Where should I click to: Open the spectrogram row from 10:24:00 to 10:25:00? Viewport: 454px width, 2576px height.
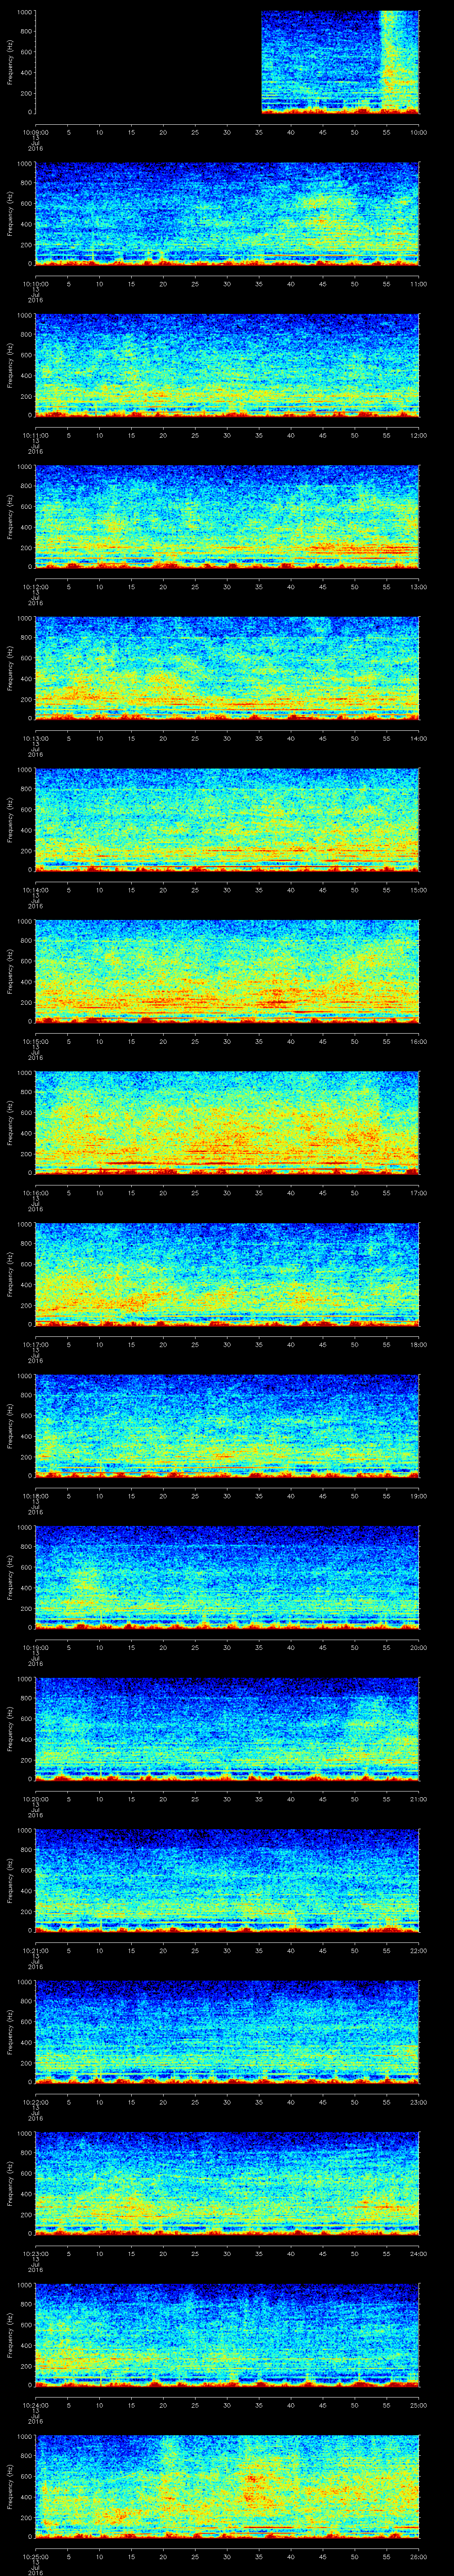tap(227, 2335)
